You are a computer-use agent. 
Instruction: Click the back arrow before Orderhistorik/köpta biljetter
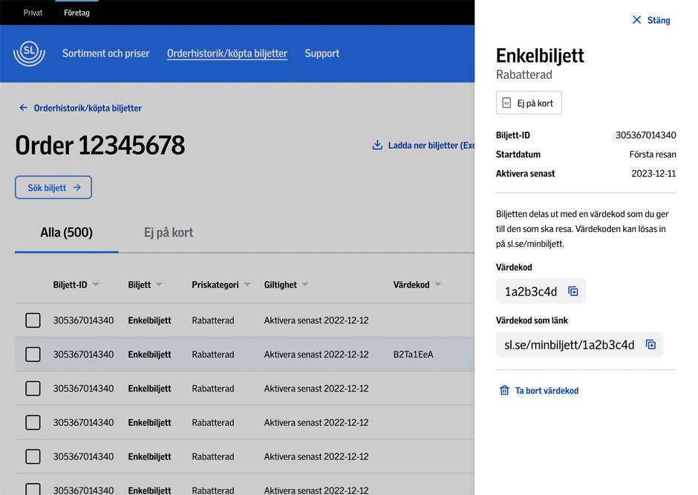tap(23, 108)
